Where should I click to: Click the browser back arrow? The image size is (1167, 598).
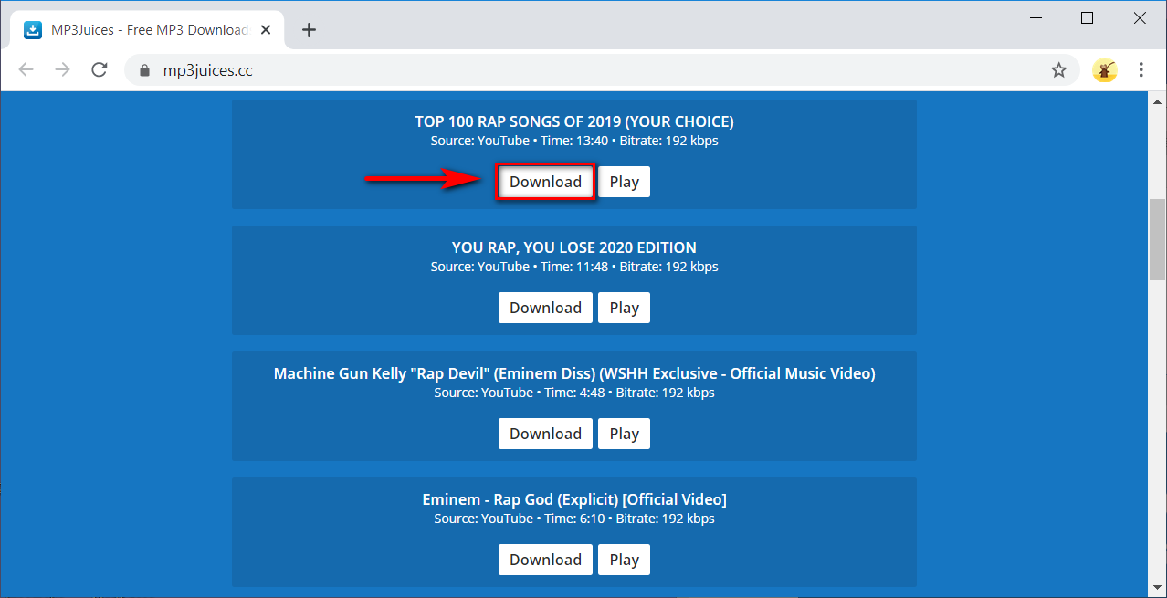pyautogui.click(x=26, y=70)
